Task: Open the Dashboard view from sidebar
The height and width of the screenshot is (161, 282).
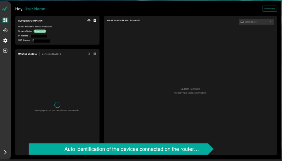Action: [5, 20]
